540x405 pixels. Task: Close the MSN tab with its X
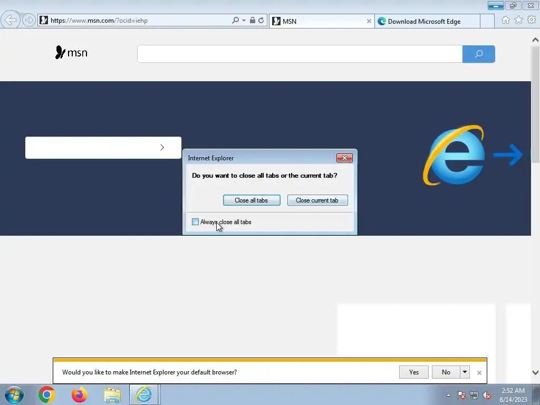[369, 21]
